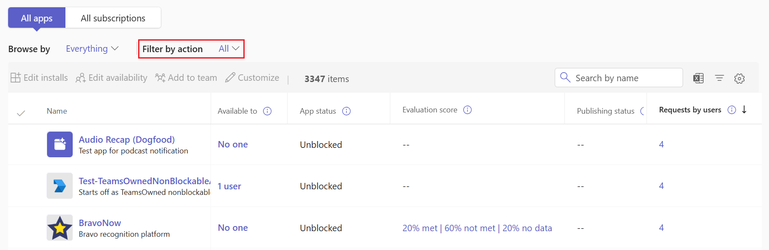Click the BravoNow star app icon

point(60,228)
